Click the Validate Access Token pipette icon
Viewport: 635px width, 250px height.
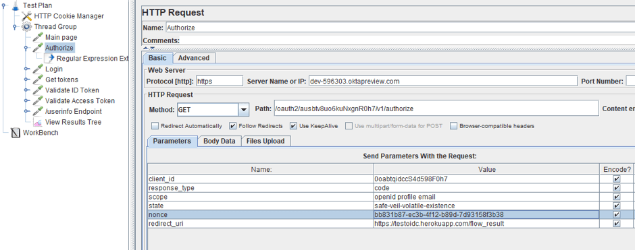pyautogui.click(x=38, y=100)
